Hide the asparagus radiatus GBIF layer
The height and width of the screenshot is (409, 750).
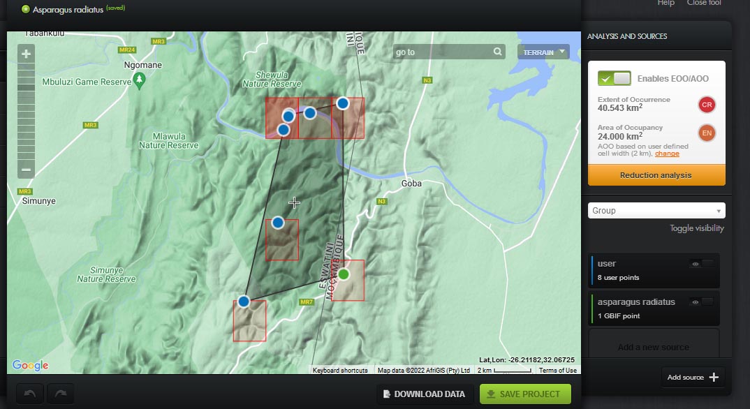[702, 302]
